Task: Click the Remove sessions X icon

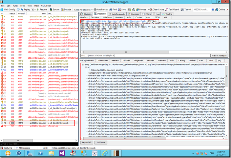Action: (x=33, y=10)
